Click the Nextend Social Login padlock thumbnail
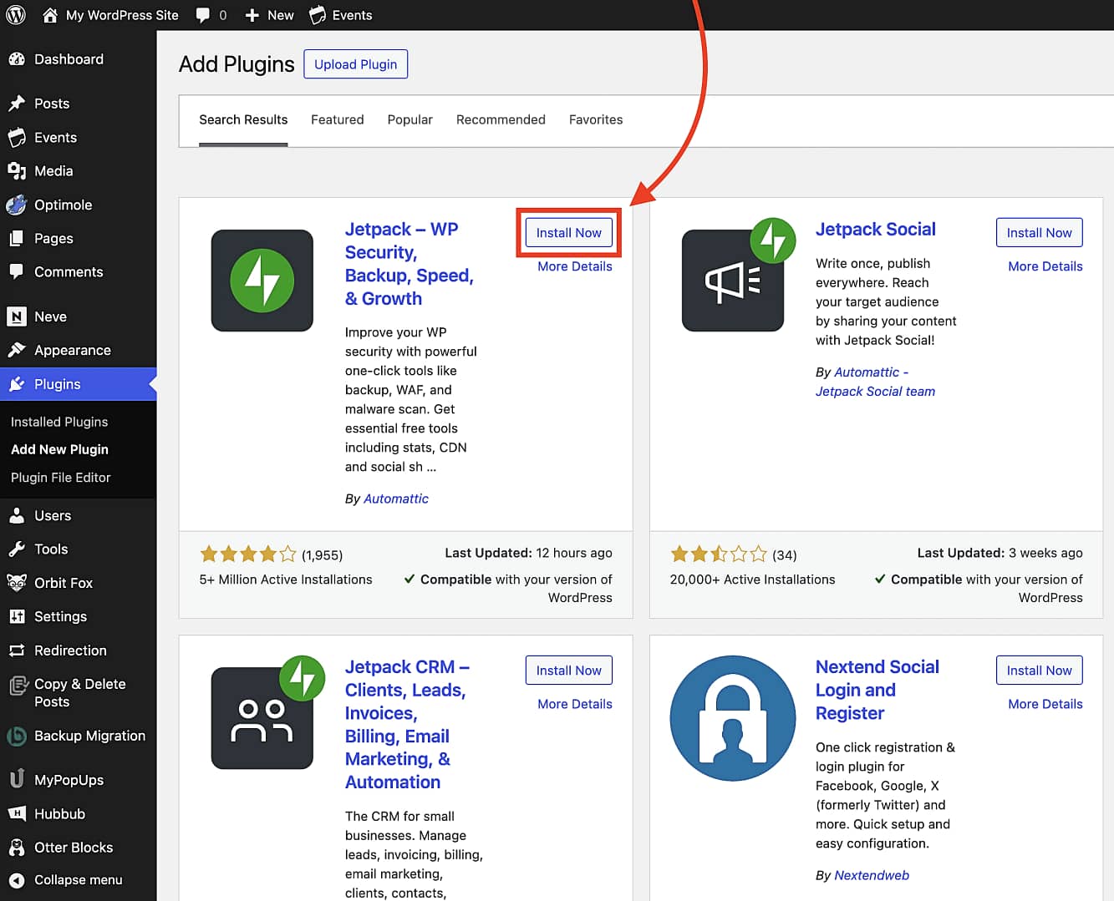This screenshot has height=901, width=1114. coord(733,718)
